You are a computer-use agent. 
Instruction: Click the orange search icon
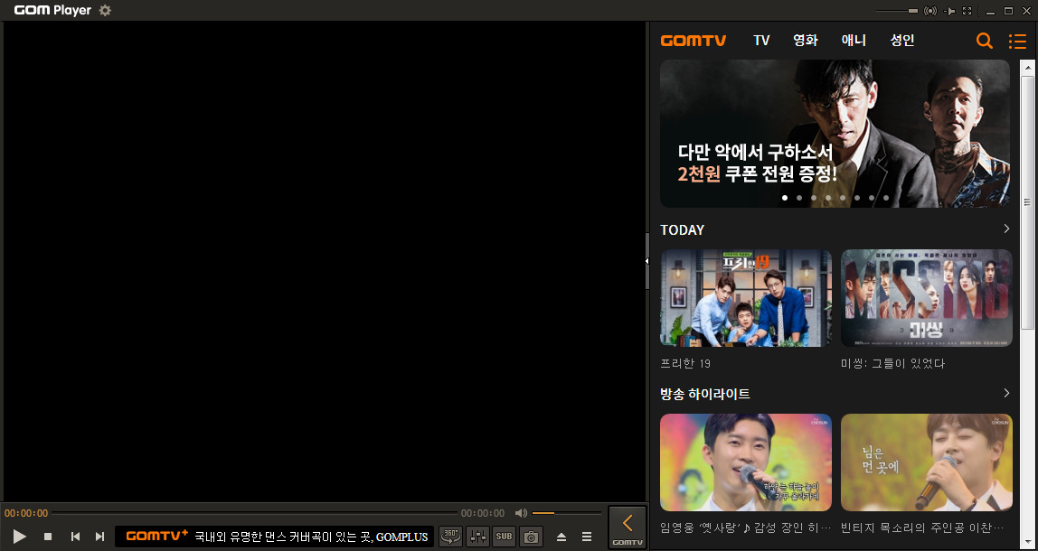pyautogui.click(x=985, y=41)
